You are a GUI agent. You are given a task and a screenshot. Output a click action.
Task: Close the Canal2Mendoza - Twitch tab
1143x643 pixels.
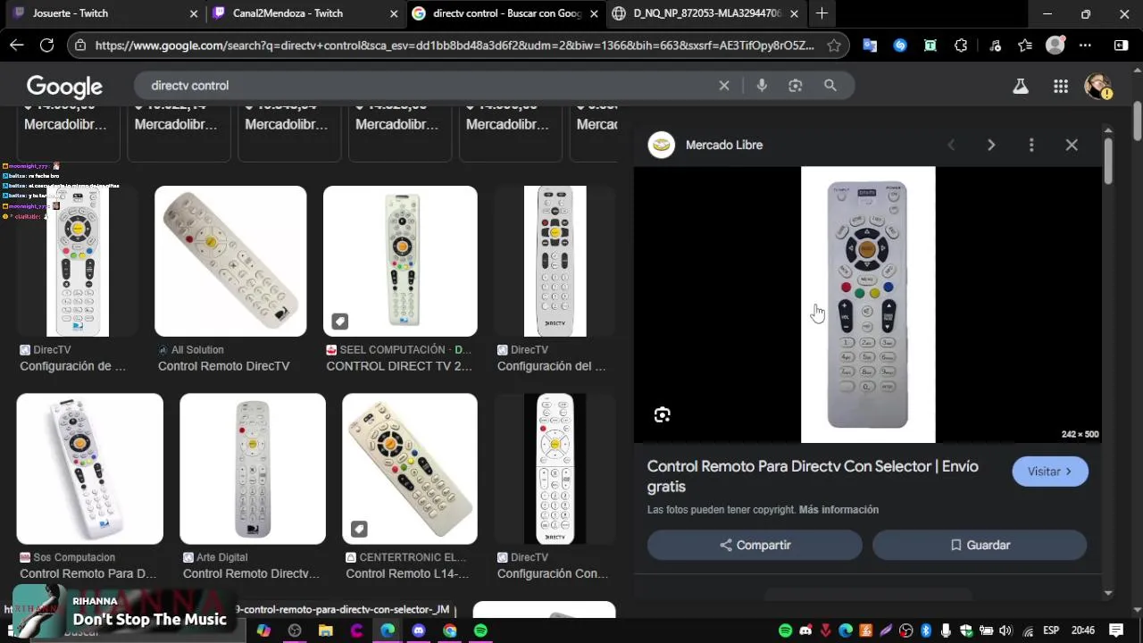pyautogui.click(x=394, y=13)
